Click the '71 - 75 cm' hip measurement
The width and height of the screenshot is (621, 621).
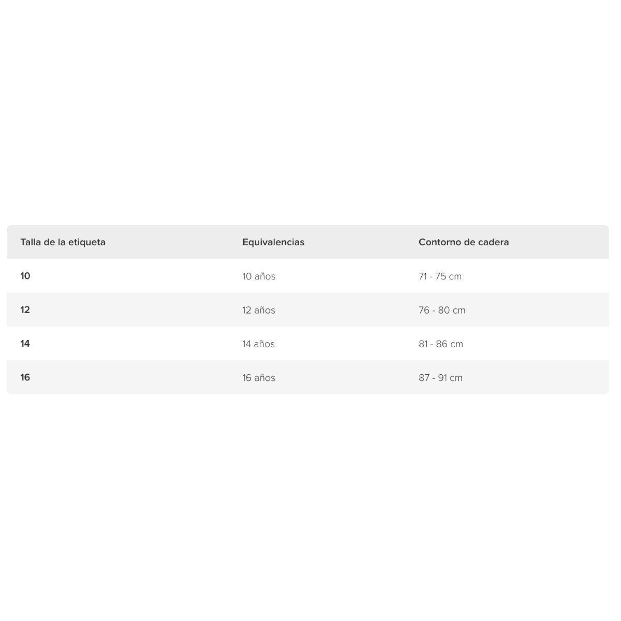coord(440,276)
